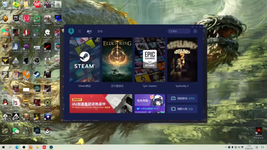The height and width of the screenshot is (150, 267).
Task: Open 我的卡包 (0) button
Action: point(182,109)
